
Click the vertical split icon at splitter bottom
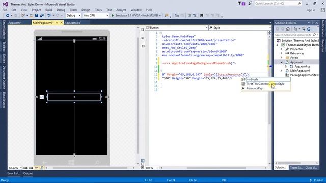[143, 161]
